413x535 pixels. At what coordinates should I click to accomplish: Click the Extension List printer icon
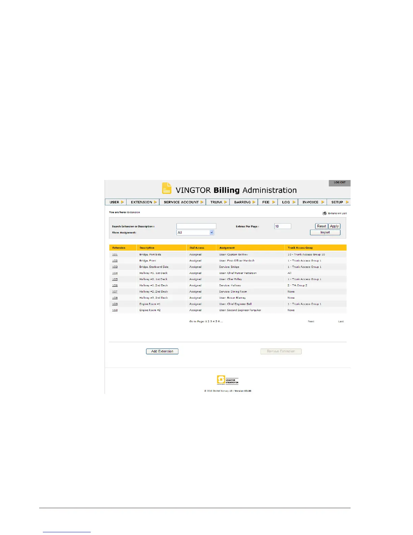[x=325, y=213]
